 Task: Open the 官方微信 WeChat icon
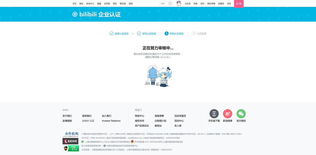[x=241, y=114]
